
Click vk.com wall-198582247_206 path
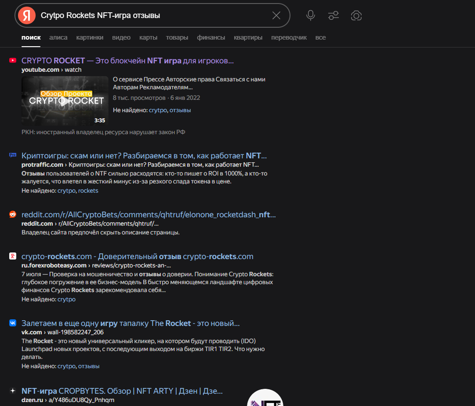62,332
